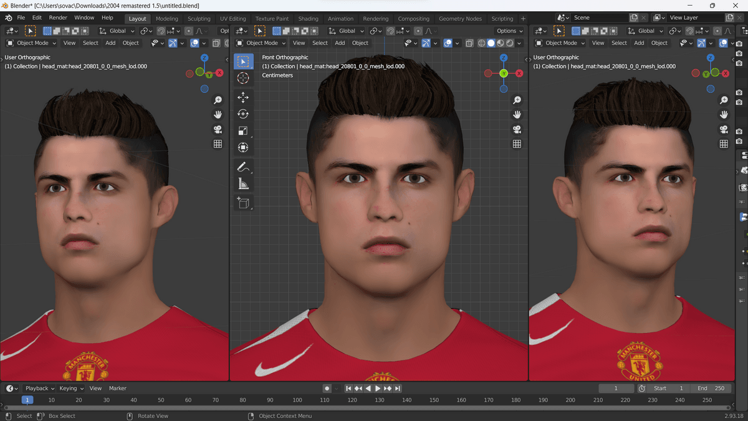This screenshot has width=748, height=421.
Task: Play the animation forward
Action: [x=378, y=389]
